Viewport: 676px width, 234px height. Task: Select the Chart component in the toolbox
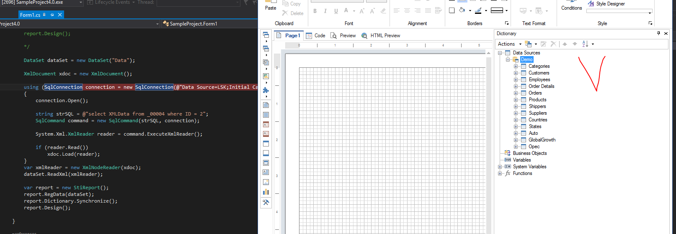point(266,192)
